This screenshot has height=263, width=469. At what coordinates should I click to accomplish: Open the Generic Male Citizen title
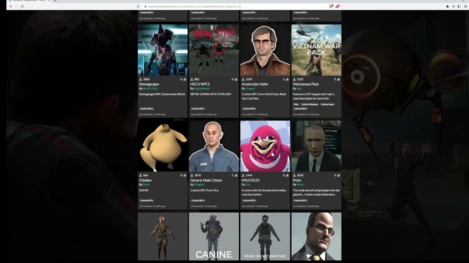click(x=206, y=180)
